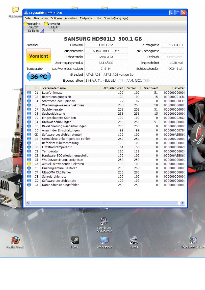Open the Optionen menu
The height and width of the screenshot is (290, 205).
pyautogui.click(x=56, y=18)
